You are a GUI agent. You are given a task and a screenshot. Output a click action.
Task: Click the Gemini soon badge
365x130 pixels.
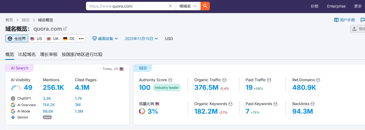tap(47, 117)
